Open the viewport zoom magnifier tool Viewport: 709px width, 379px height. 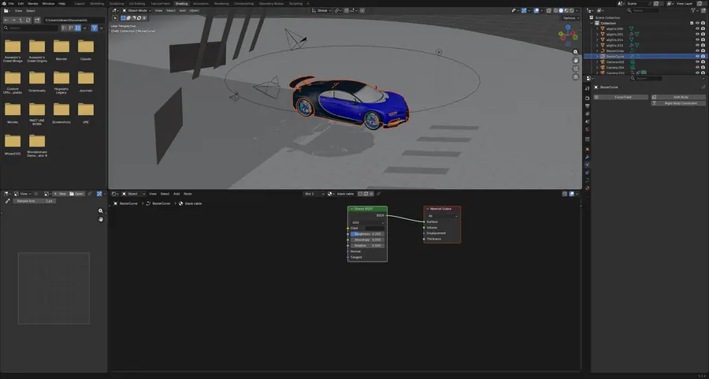[576, 52]
